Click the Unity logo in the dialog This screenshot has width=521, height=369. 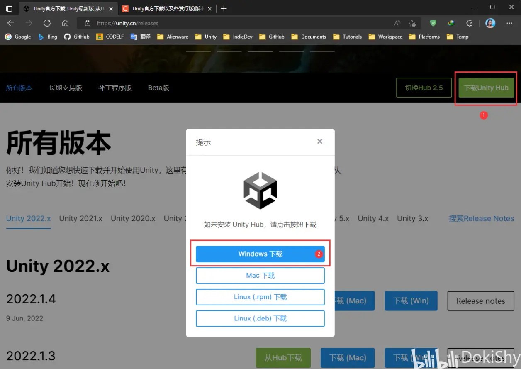click(260, 191)
